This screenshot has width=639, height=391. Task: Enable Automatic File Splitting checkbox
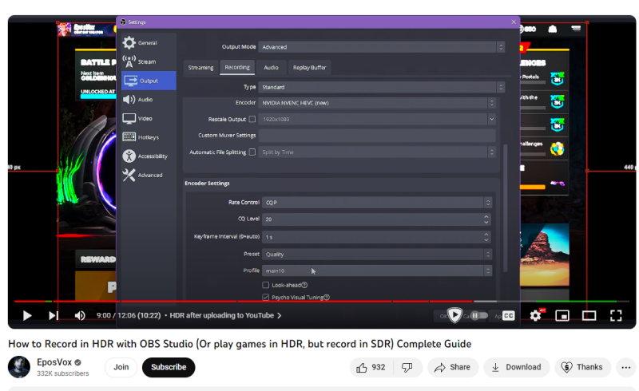pyautogui.click(x=252, y=152)
